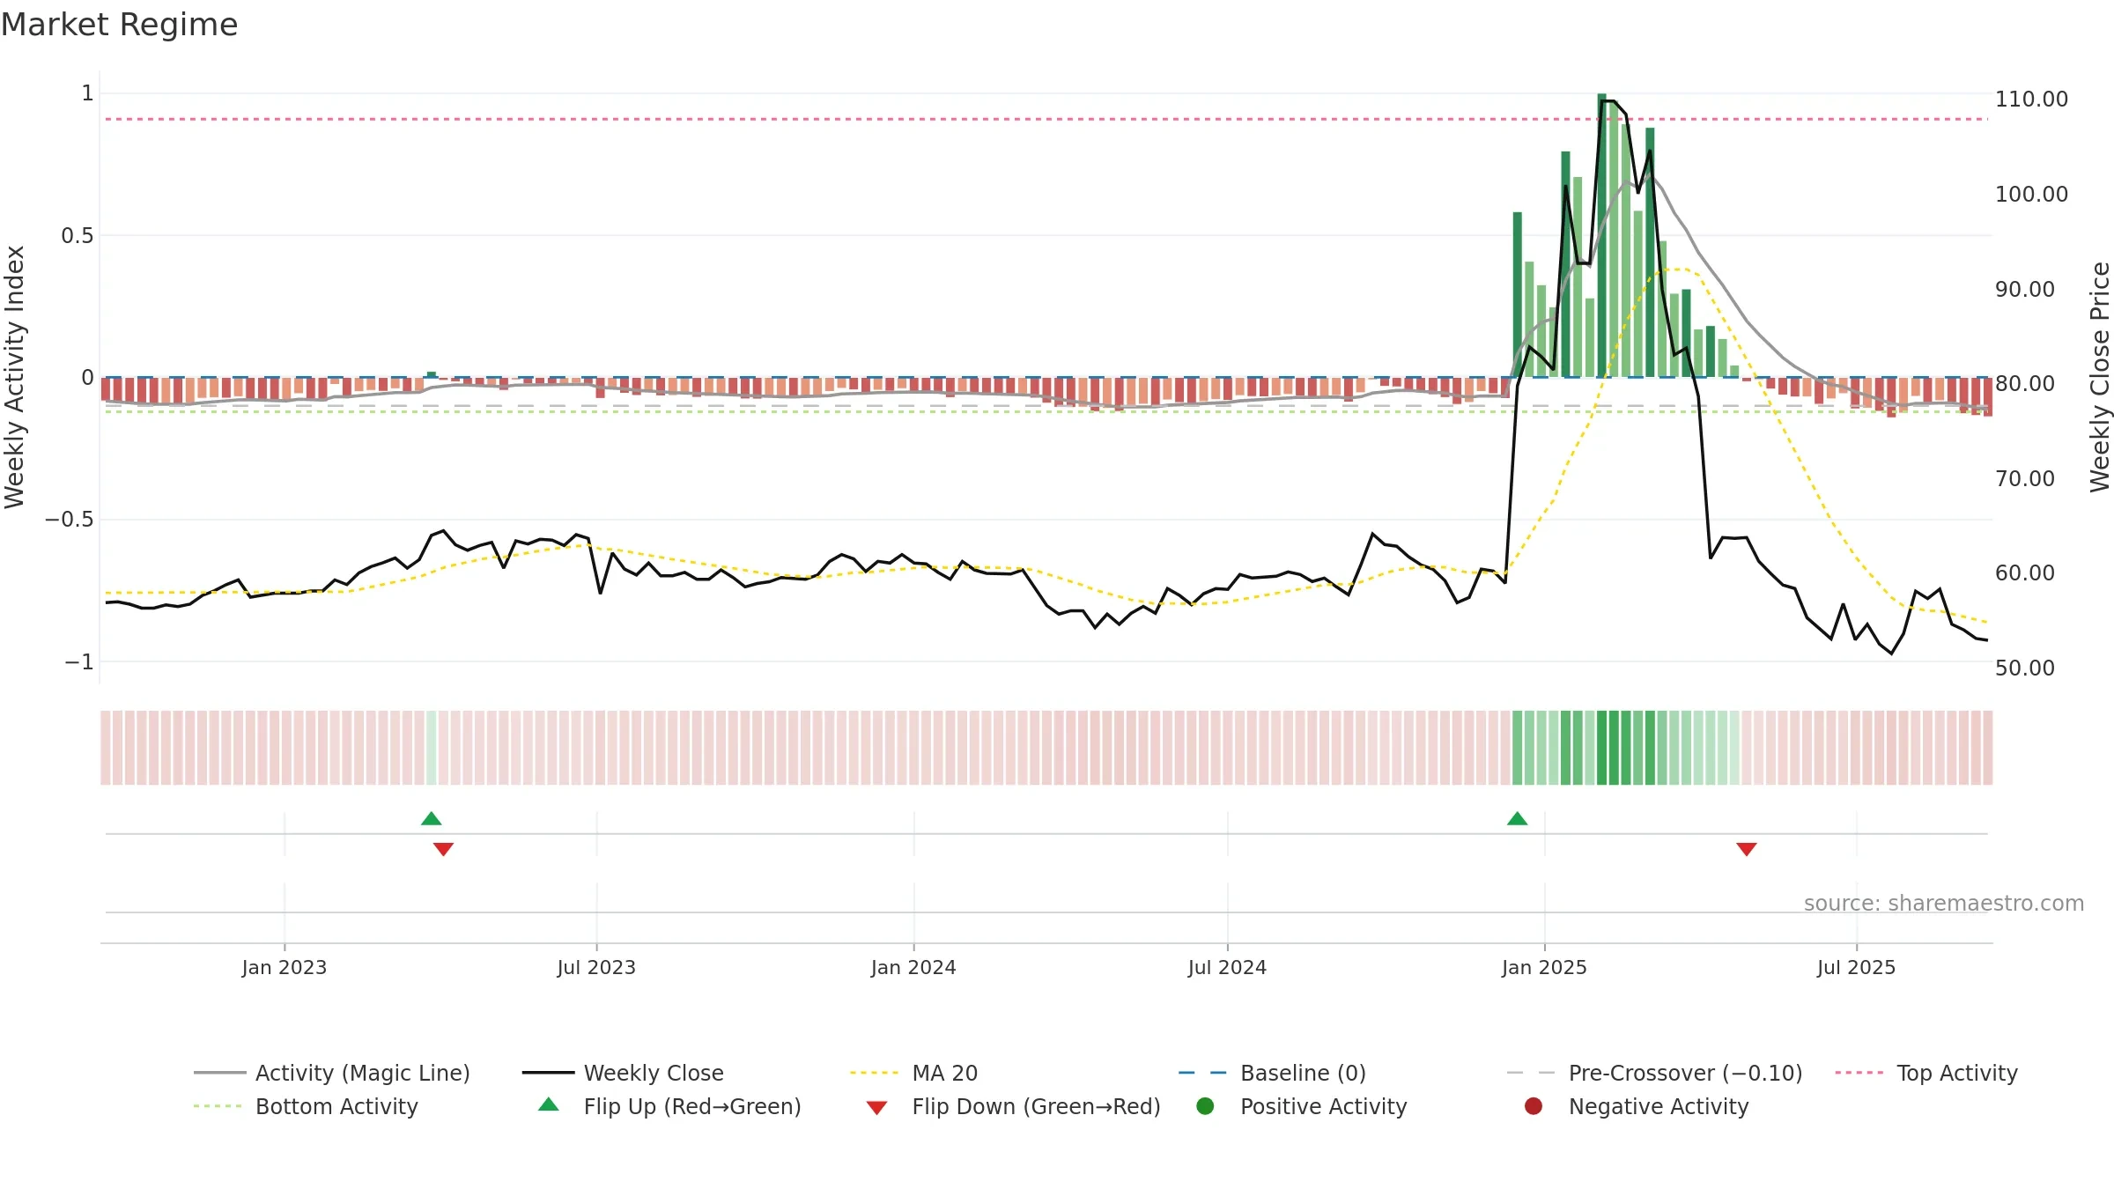Click the 80.00 price axis label
The height and width of the screenshot is (1189, 2114).
[x=2024, y=383]
